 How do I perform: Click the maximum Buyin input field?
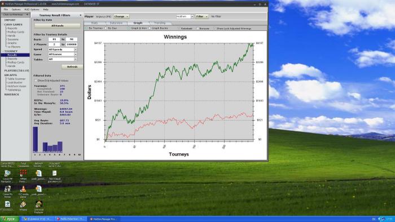tap(72, 39)
